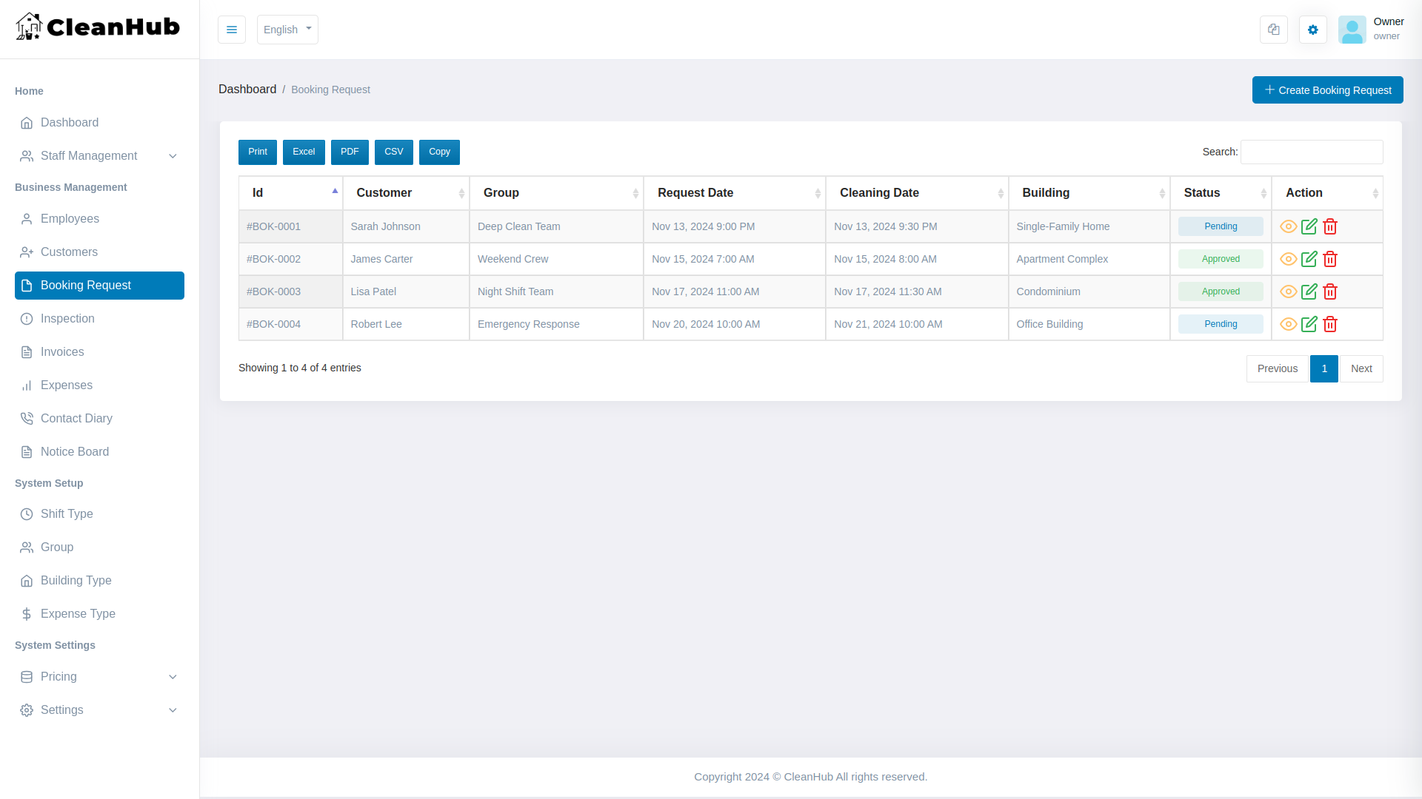Export the table as PDF
This screenshot has width=1422, height=799.
349,152
